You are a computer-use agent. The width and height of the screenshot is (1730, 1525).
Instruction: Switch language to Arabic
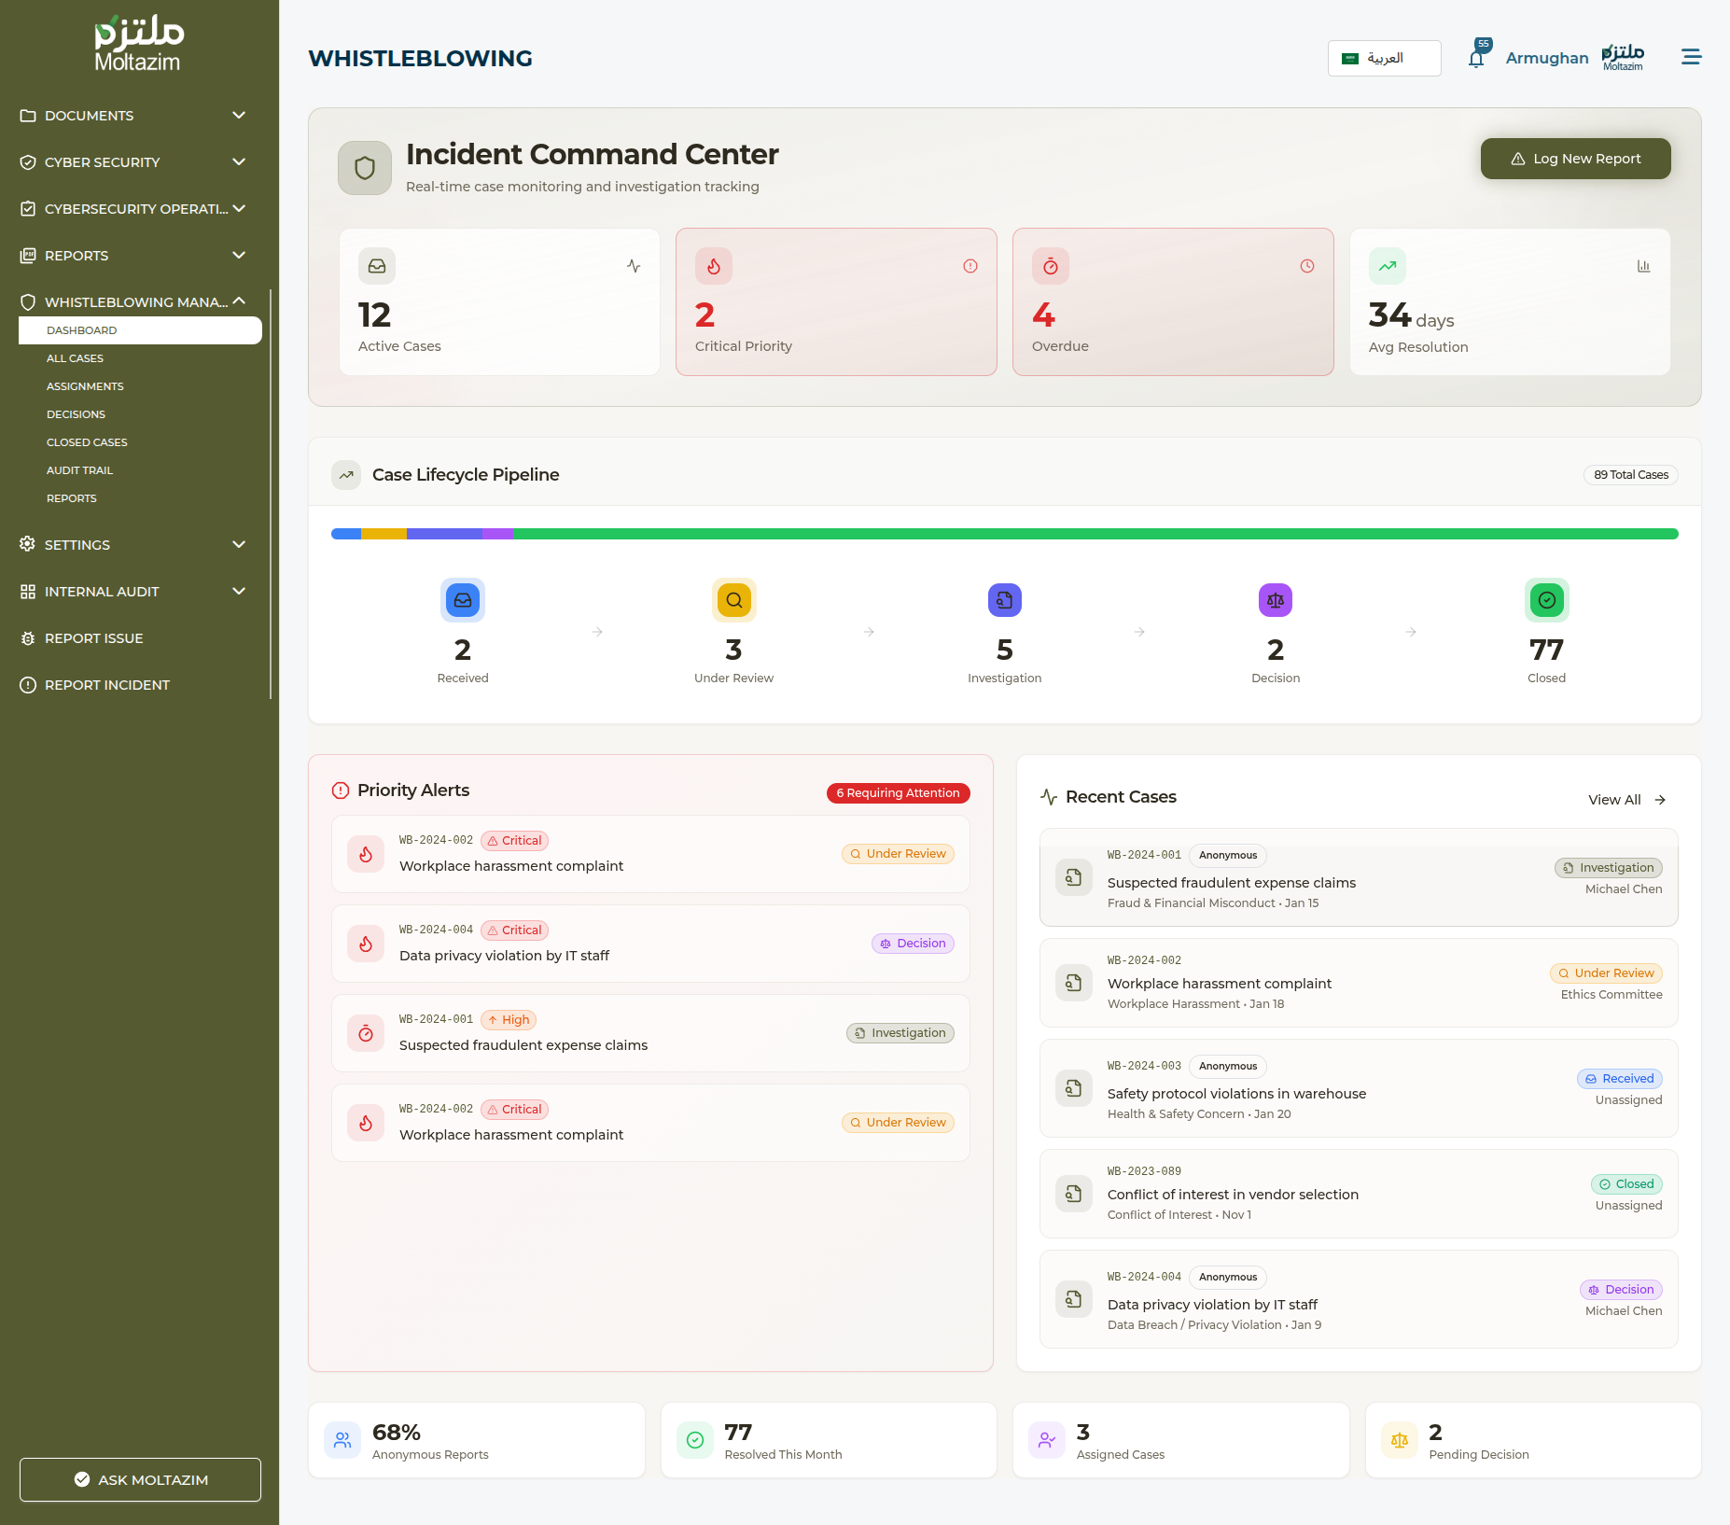[x=1384, y=58]
